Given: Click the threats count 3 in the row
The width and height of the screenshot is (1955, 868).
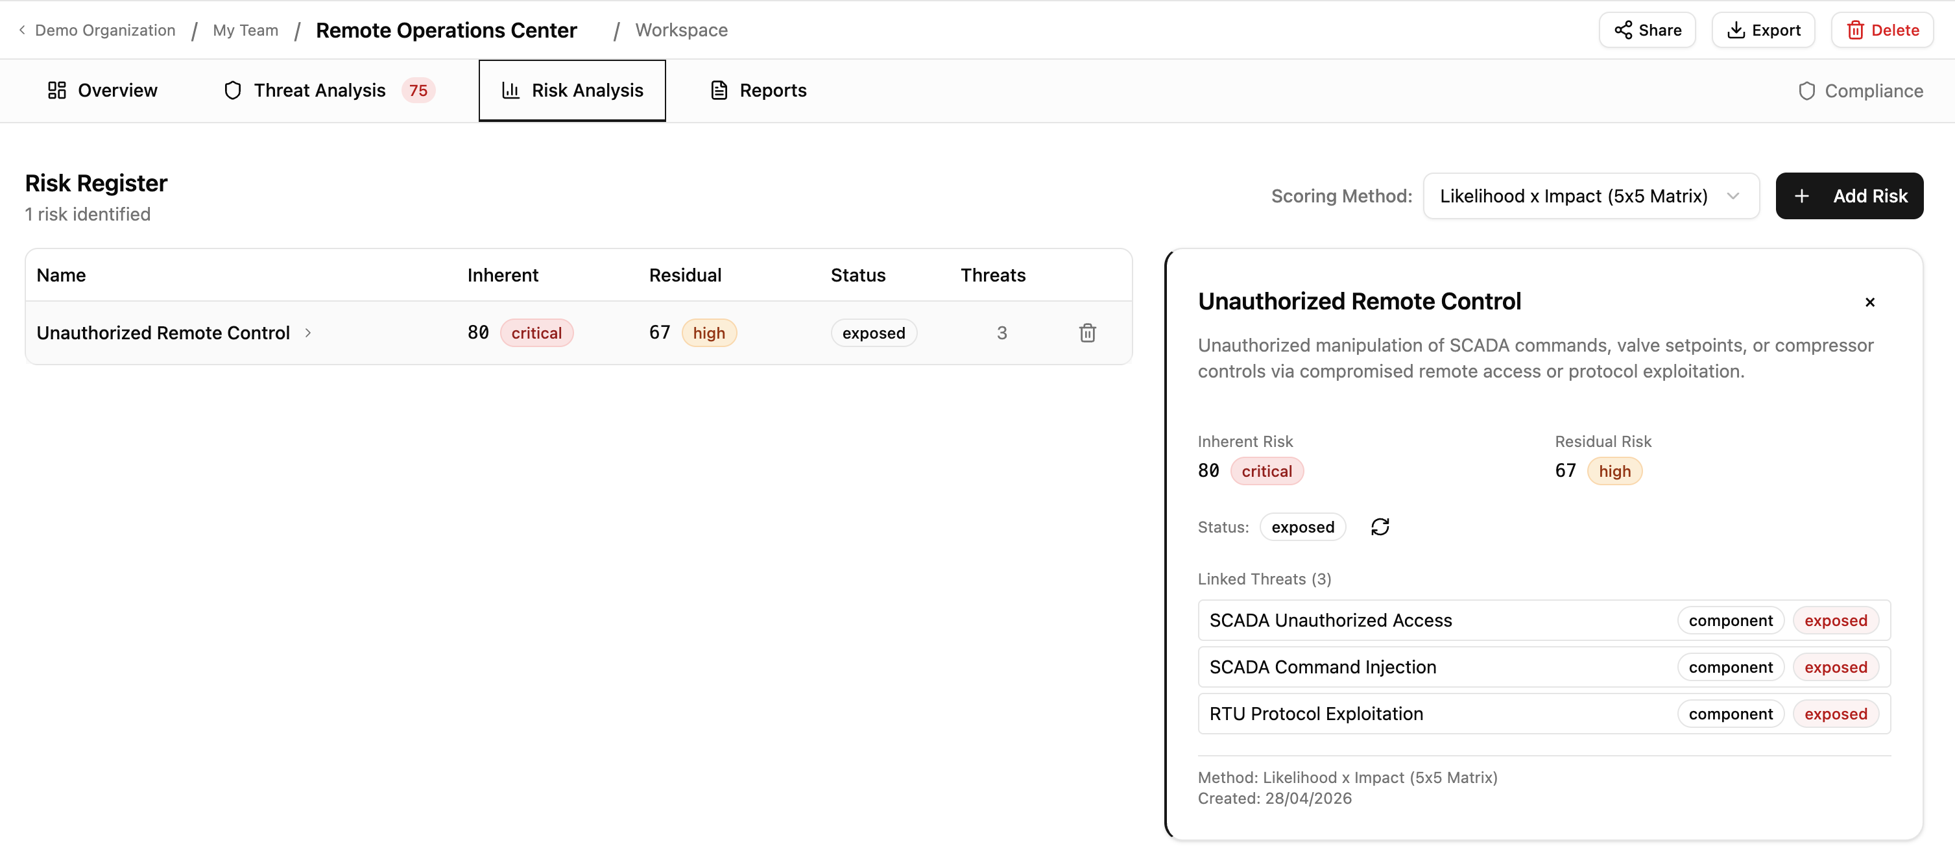Looking at the screenshot, I should click(1001, 332).
